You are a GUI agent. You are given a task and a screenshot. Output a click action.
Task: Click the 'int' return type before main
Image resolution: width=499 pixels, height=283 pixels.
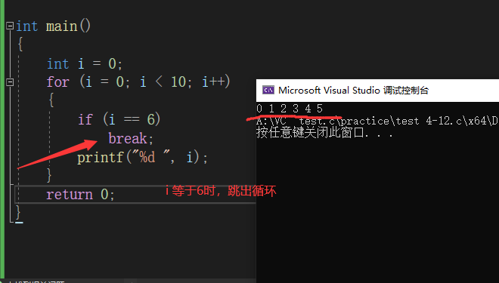point(27,26)
